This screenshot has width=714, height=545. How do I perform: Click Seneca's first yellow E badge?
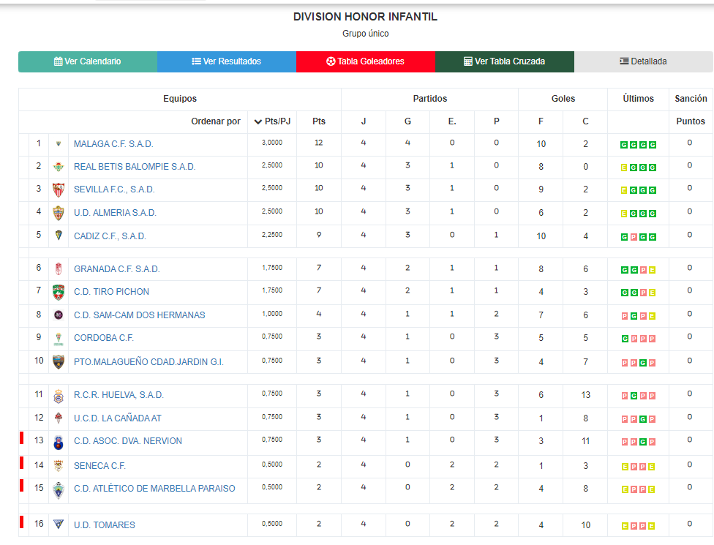pos(625,467)
